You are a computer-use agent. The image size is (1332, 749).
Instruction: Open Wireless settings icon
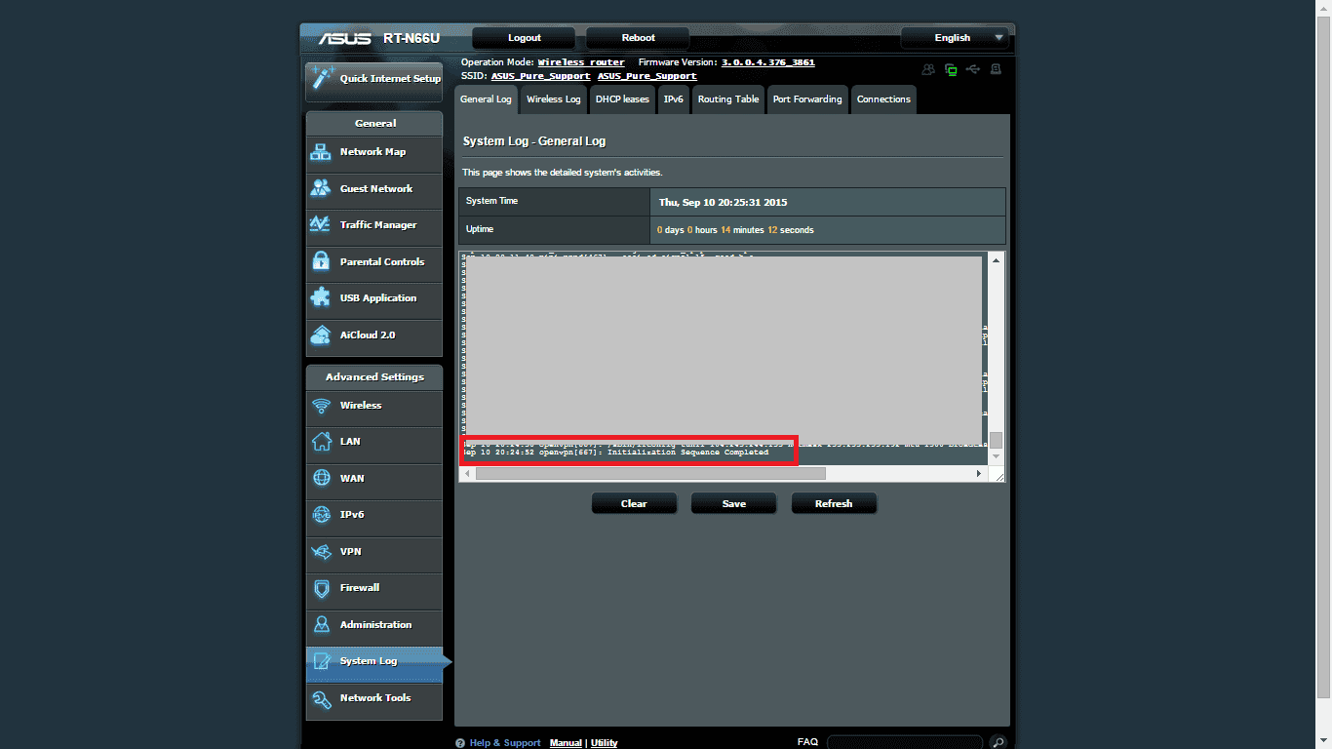(321, 406)
